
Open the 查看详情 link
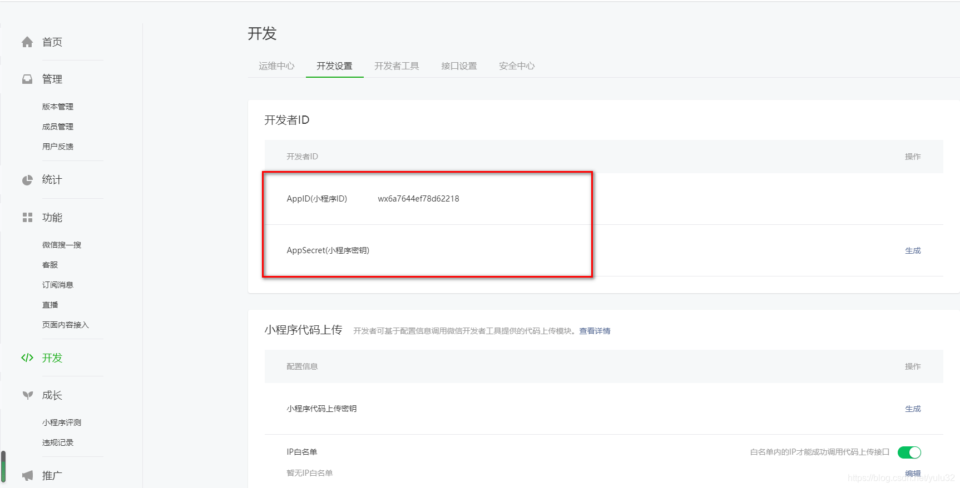[x=595, y=331]
